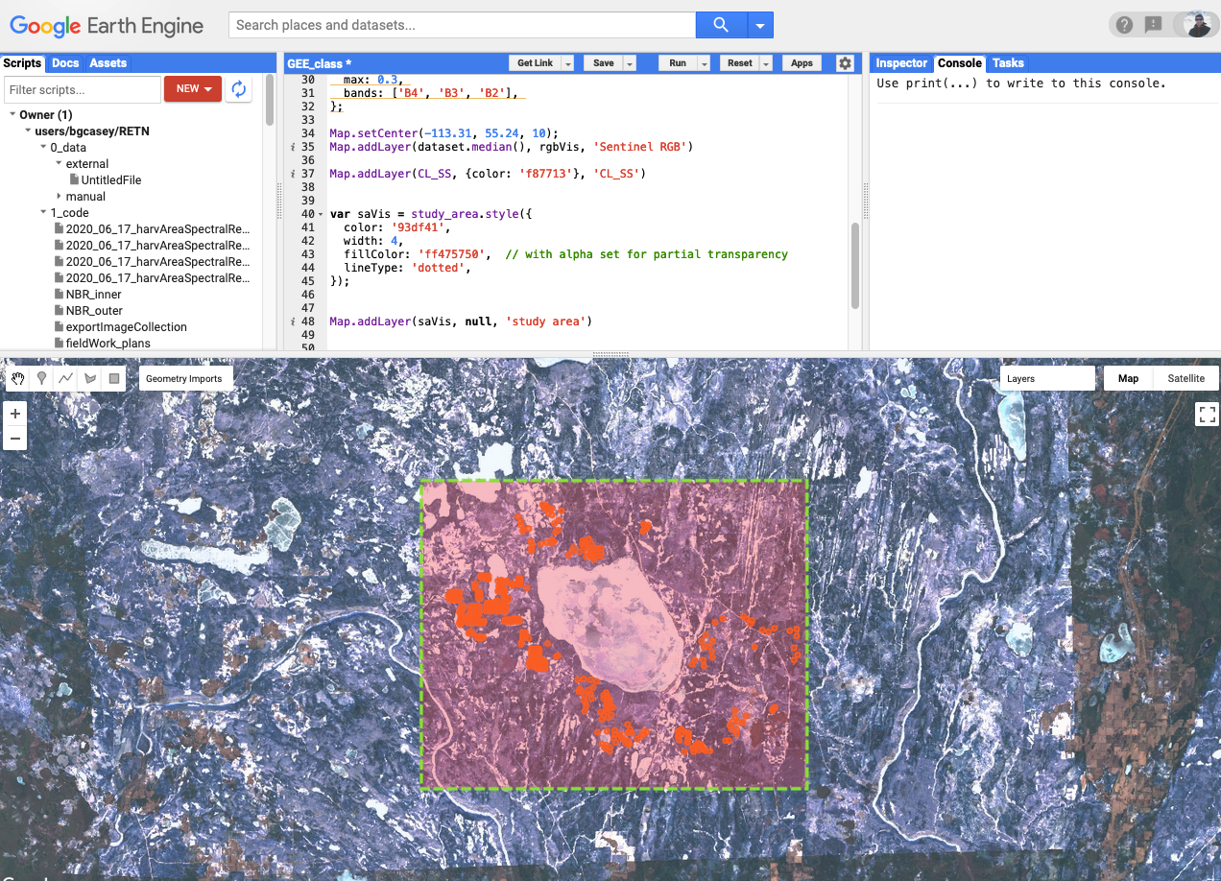Screen dimensions: 1221x881
Task: Open the help question mark icon
Action: click(x=1124, y=25)
